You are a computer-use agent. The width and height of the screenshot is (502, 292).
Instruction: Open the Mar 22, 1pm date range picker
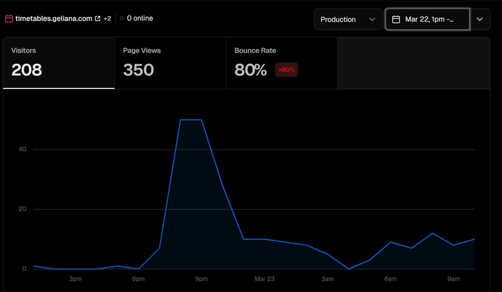(x=428, y=19)
